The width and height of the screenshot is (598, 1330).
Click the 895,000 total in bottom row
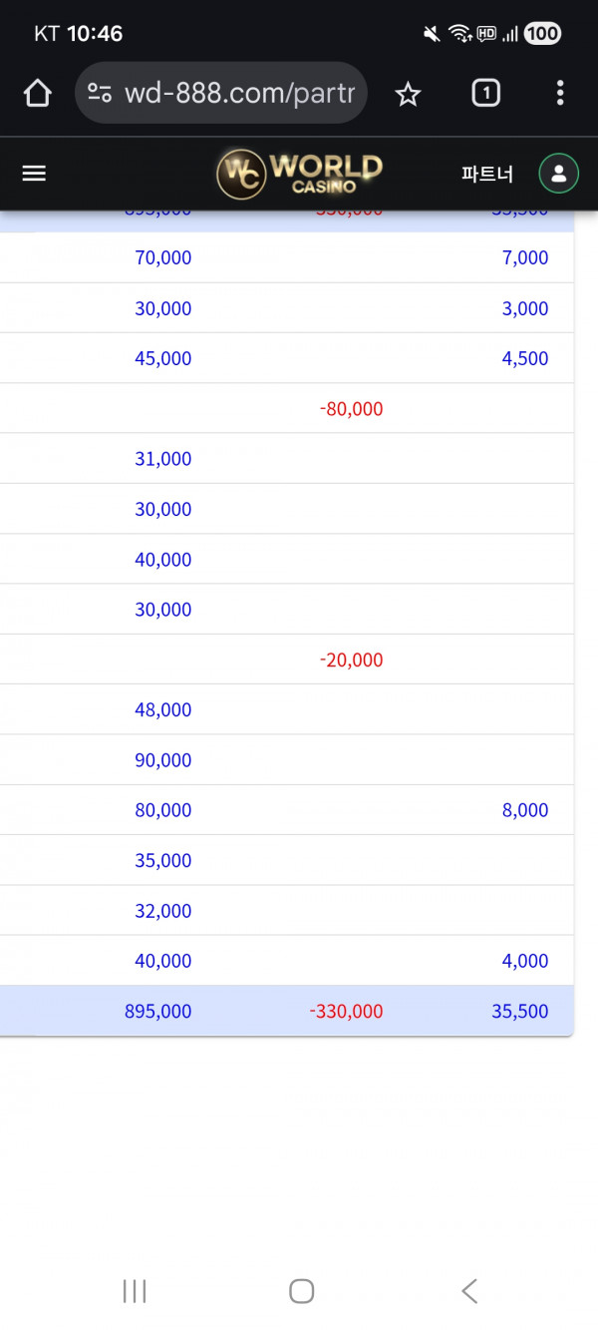pyautogui.click(x=157, y=1011)
